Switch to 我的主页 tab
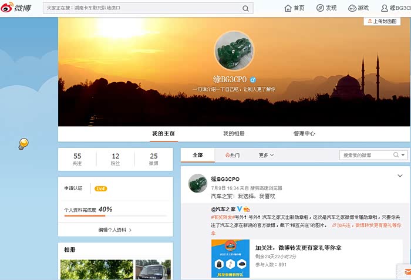 click(164, 134)
